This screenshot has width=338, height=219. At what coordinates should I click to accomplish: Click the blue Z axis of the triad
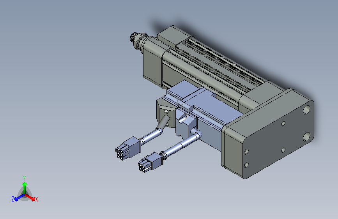18,198
